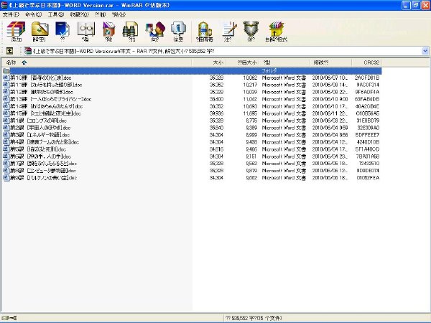This screenshot has height=323, width=431.
Task: Open the 收藏夹(O) Favorites menu
Action: click(x=79, y=14)
